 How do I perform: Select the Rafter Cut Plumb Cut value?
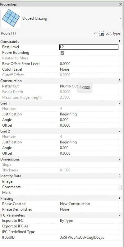pyautogui.click(x=69, y=86)
